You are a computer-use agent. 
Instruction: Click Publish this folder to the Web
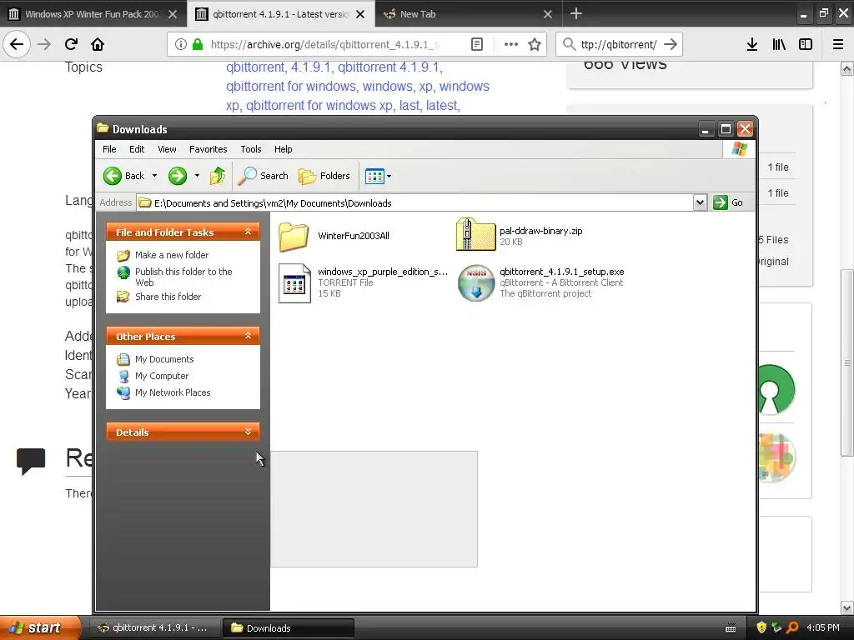pos(183,277)
